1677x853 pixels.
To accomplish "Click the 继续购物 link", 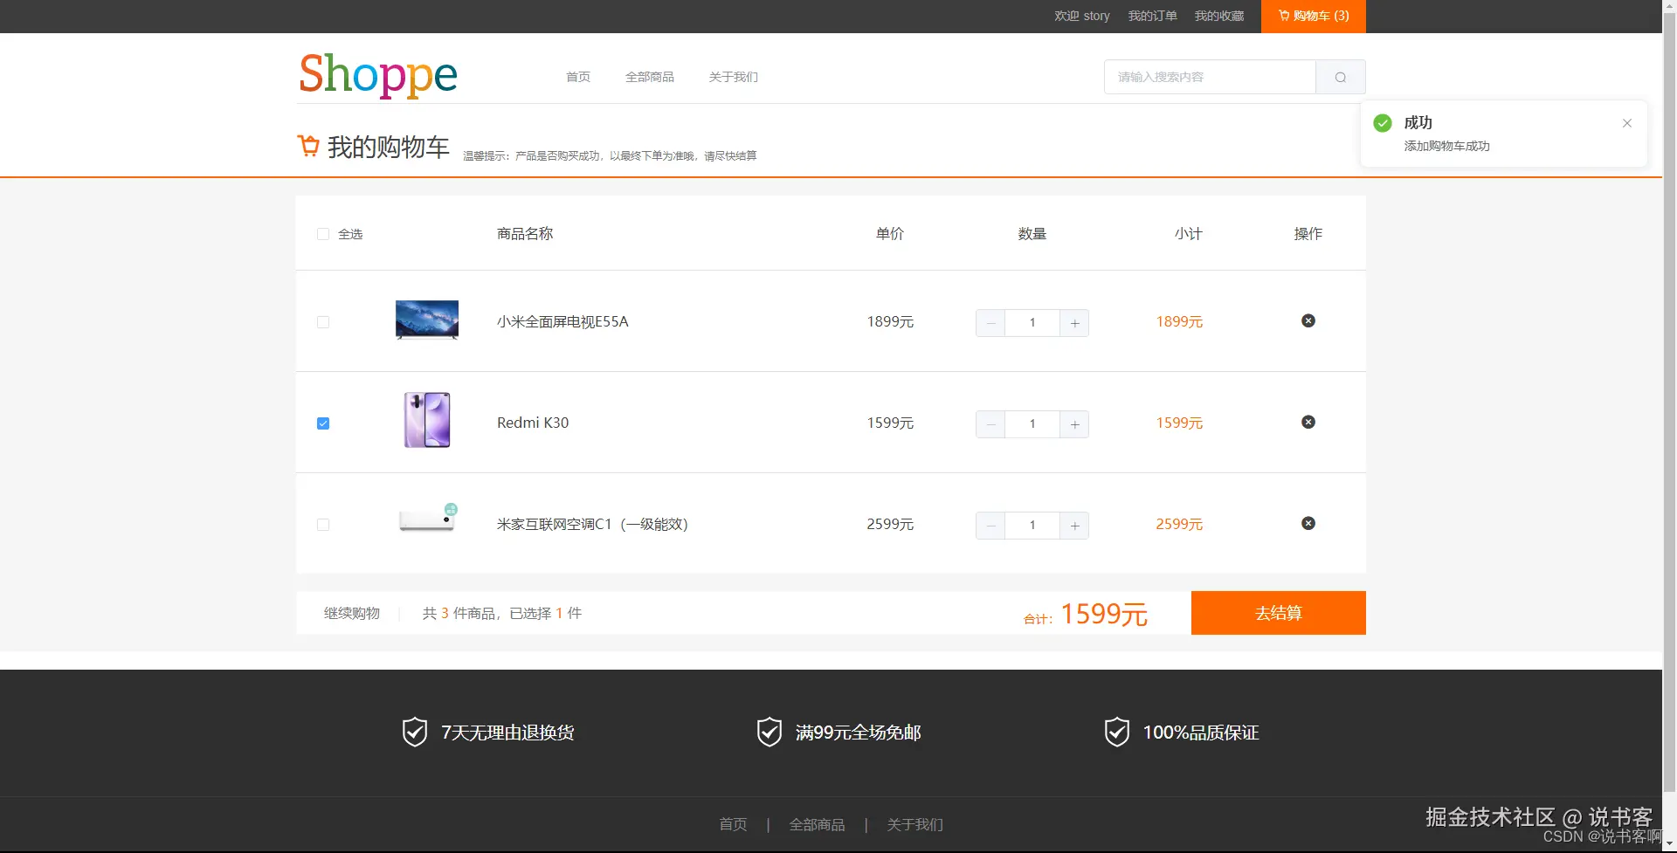I will (x=351, y=613).
